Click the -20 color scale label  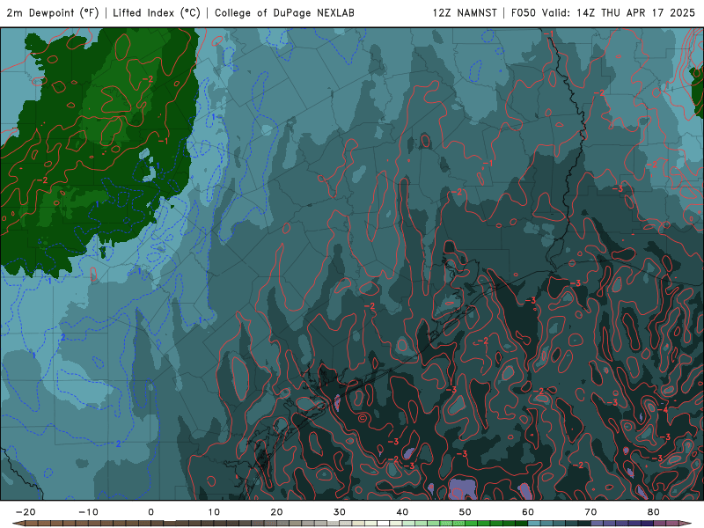point(26,512)
